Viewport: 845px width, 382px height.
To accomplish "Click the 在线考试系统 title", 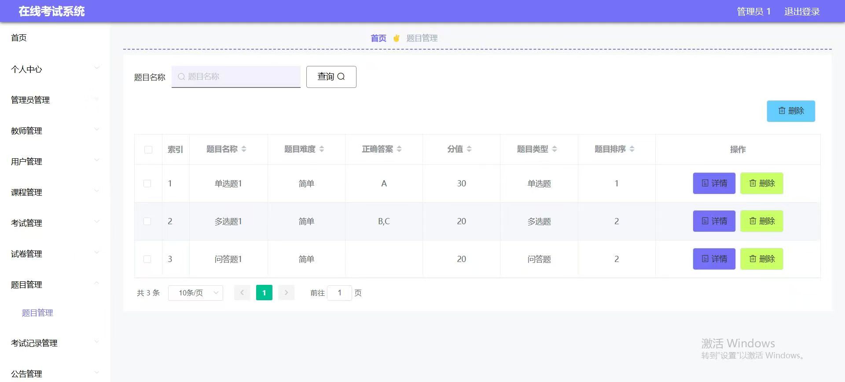I will 51,11.
